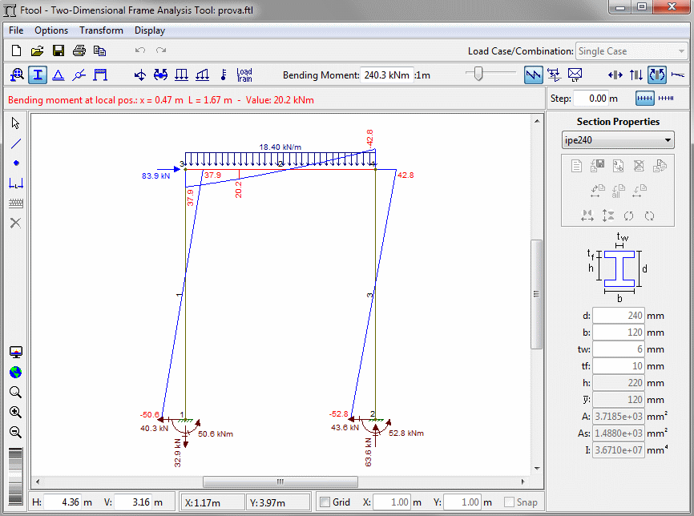Show bending moment diagram

[657, 75]
